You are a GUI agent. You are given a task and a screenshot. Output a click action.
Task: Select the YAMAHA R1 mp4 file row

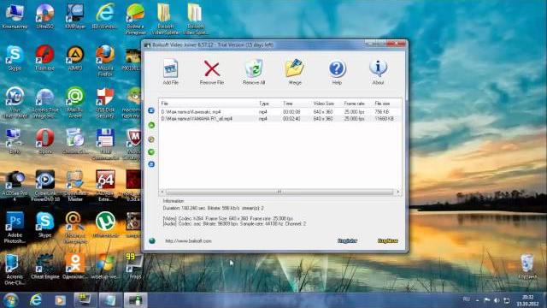pos(280,119)
